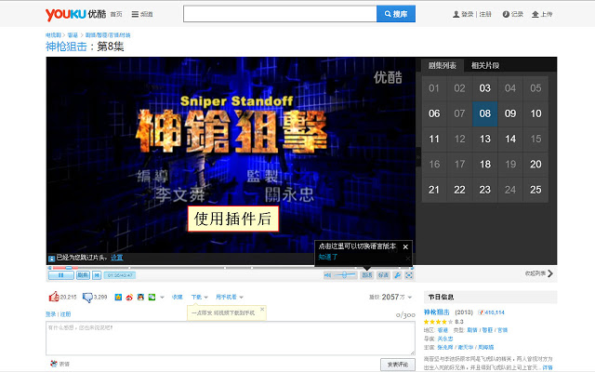Screen dimensions: 595x372
Task: Play the next episode button
Action: tap(97, 275)
